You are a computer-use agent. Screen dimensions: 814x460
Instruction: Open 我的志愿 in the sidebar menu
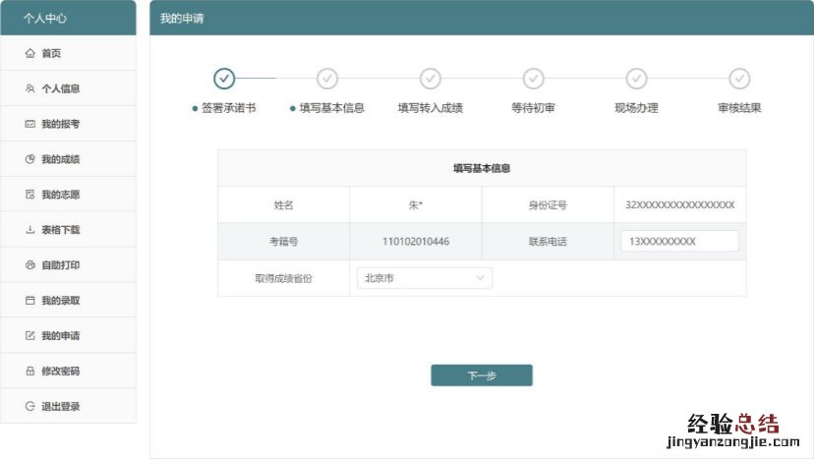(x=60, y=195)
